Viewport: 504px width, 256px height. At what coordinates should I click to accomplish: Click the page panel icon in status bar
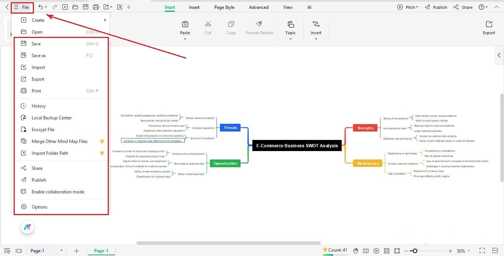click(x=19, y=251)
